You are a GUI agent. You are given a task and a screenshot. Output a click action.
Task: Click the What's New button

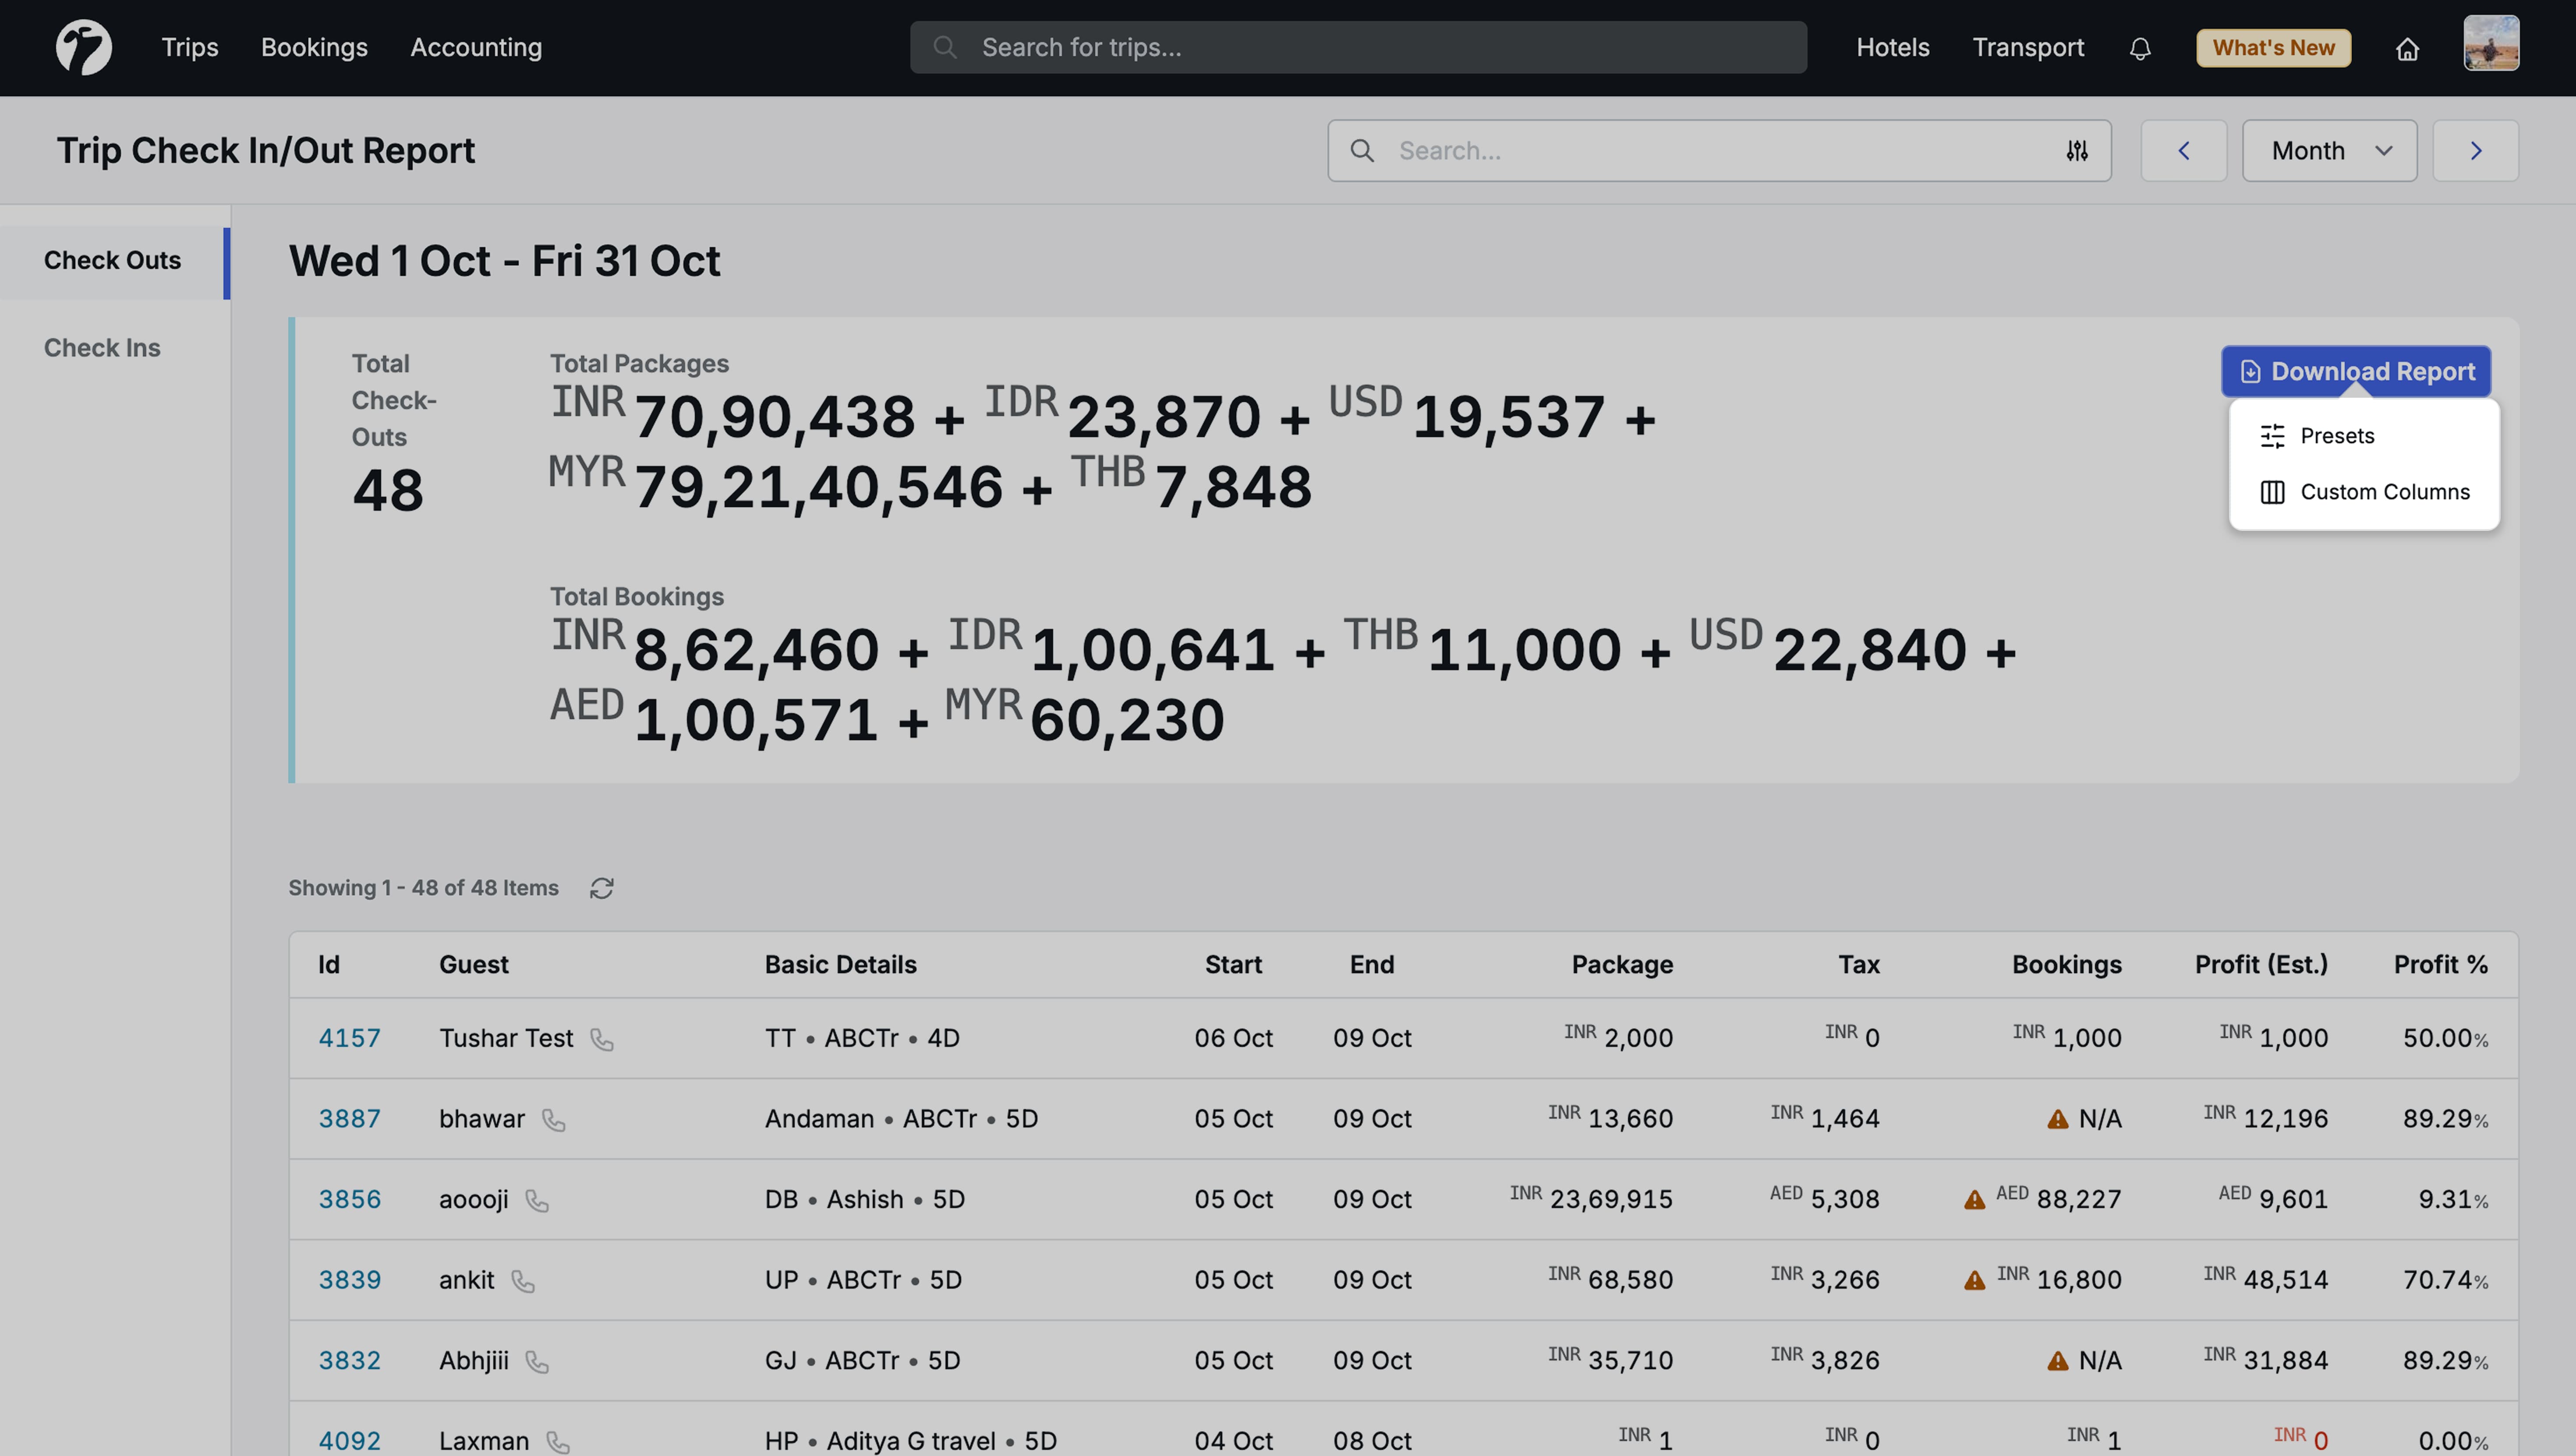click(2272, 47)
